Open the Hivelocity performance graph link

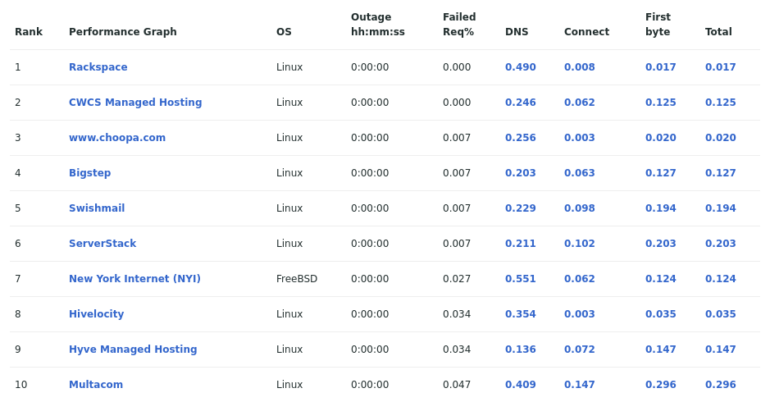pyautogui.click(x=96, y=314)
